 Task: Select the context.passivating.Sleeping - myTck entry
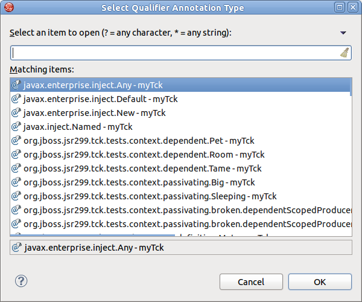150,196
